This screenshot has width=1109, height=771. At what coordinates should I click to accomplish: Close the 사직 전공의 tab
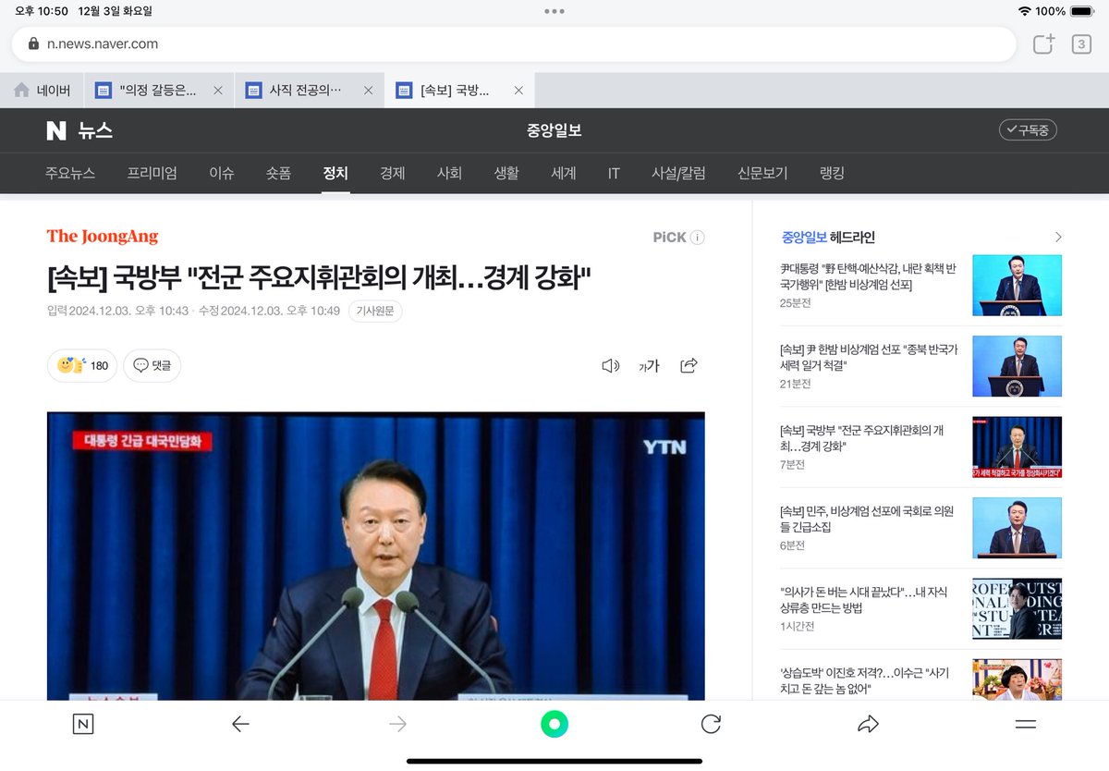pos(368,91)
